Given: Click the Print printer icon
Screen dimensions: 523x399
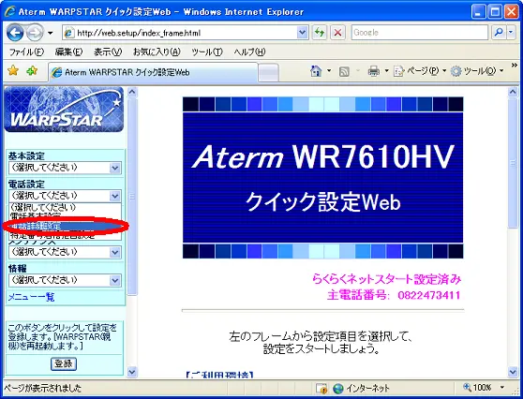Looking at the screenshot, I should 373,71.
